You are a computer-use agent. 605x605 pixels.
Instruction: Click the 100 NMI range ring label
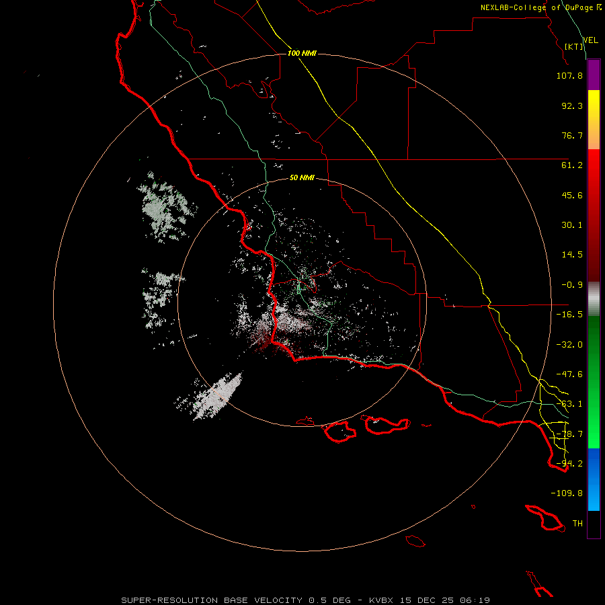click(302, 53)
